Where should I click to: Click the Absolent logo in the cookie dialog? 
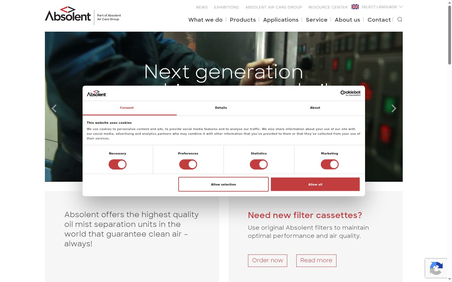click(96, 93)
